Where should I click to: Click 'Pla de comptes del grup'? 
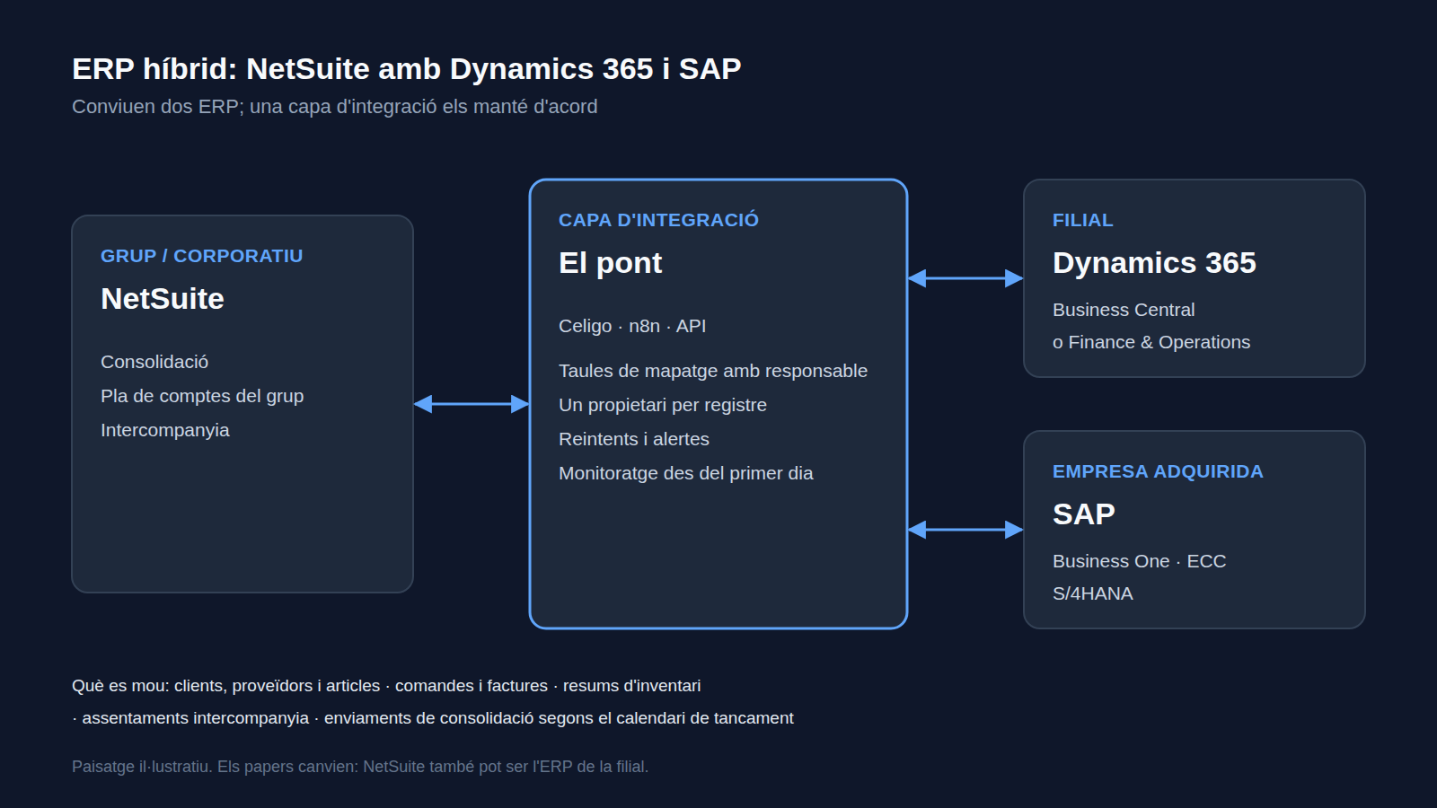pyautogui.click(x=202, y=396)
